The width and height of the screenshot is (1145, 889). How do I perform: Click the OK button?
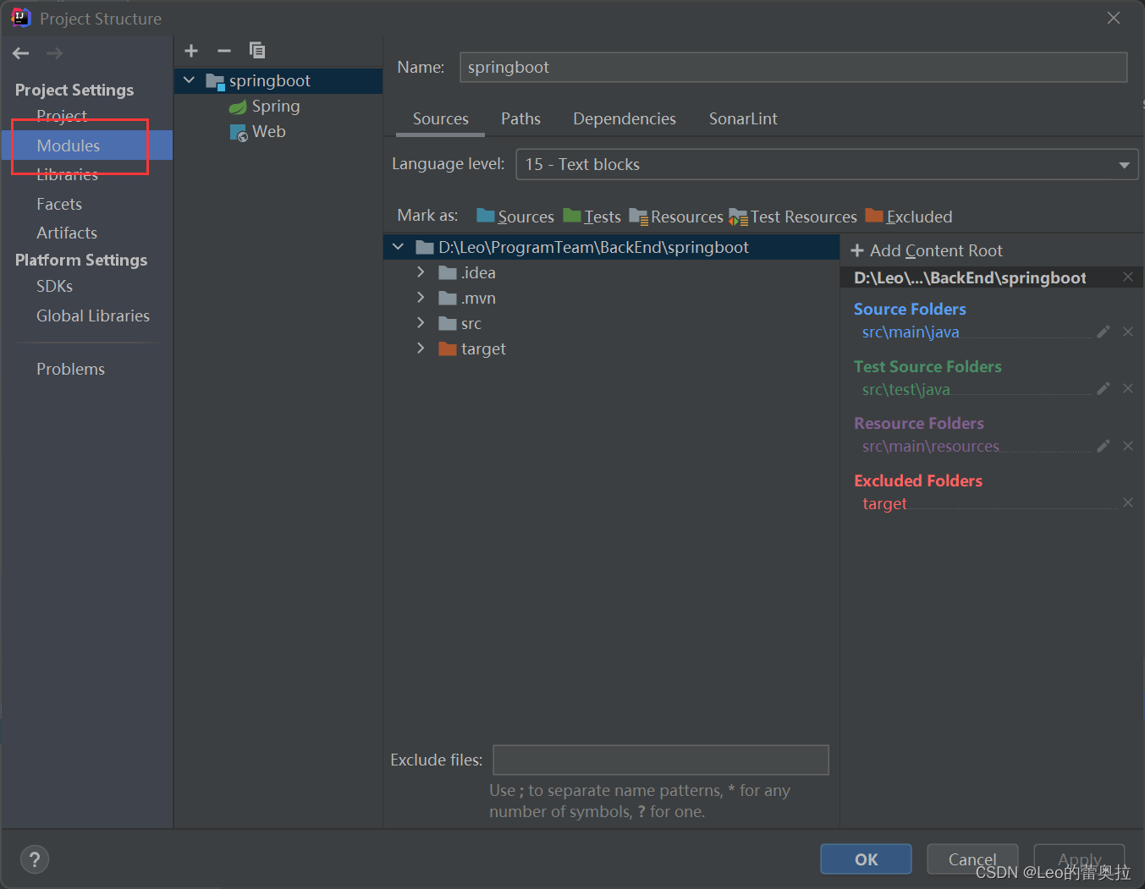click(866, 859)
